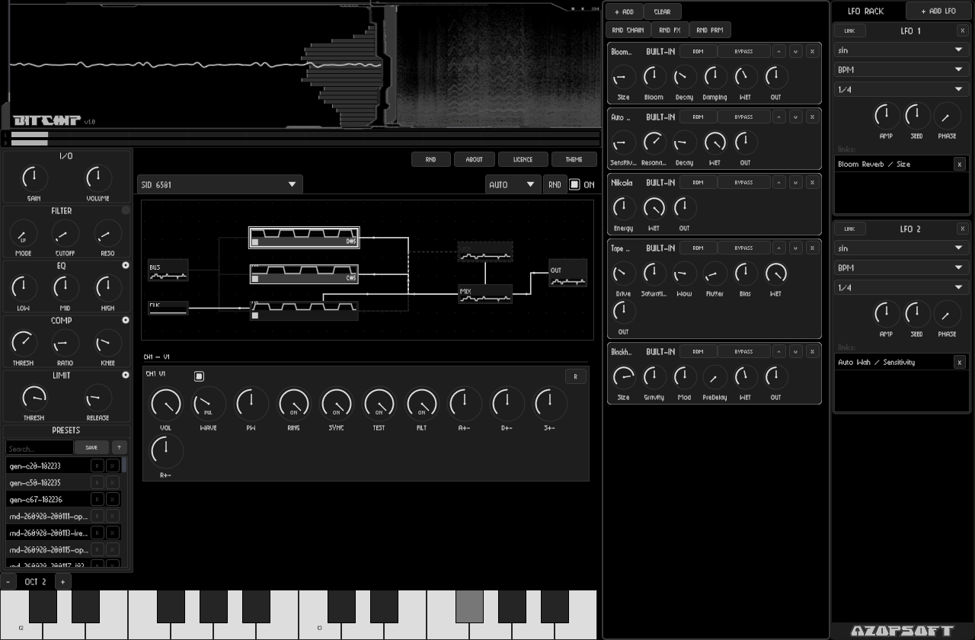The width and height of the screenshot is (975, 640).
Task: Move the Auto Wah effect up
Action: point(779,117)
